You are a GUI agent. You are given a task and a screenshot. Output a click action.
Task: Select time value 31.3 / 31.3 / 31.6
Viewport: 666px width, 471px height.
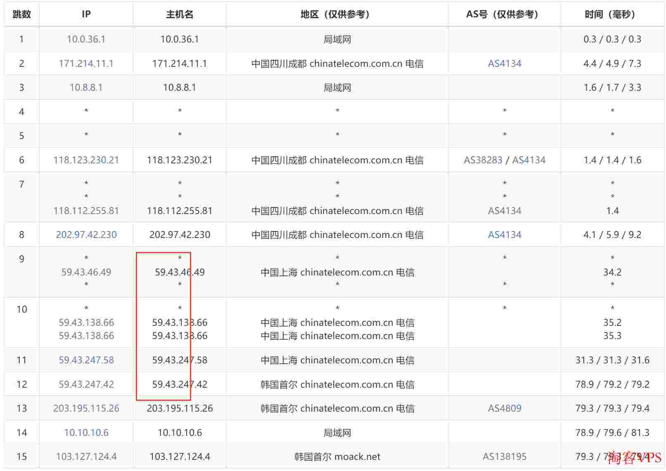[x=612, y=360]
